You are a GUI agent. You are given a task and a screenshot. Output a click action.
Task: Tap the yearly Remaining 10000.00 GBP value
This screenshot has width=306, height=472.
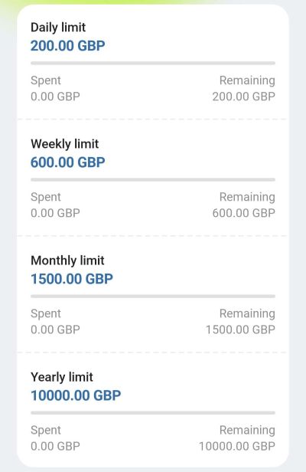[x=237, y=446]
